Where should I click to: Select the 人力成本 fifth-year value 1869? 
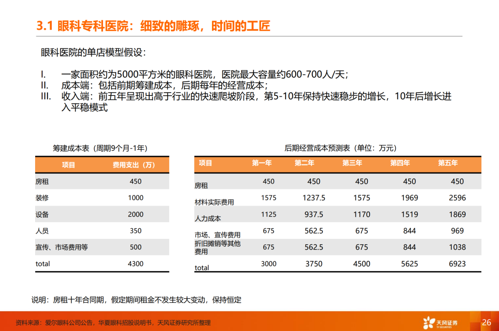(x=457, y=214)
